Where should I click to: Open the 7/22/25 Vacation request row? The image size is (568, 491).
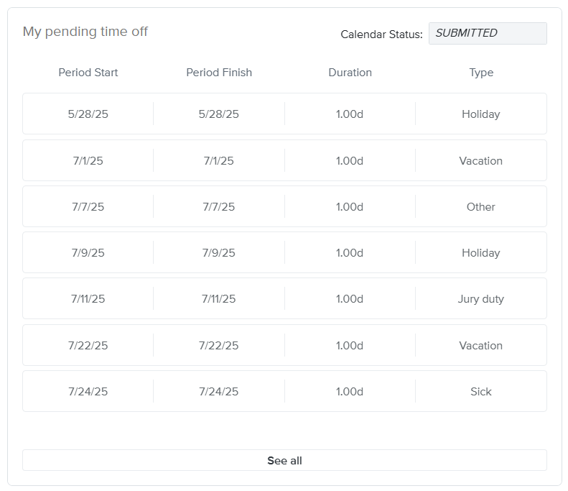284,346
